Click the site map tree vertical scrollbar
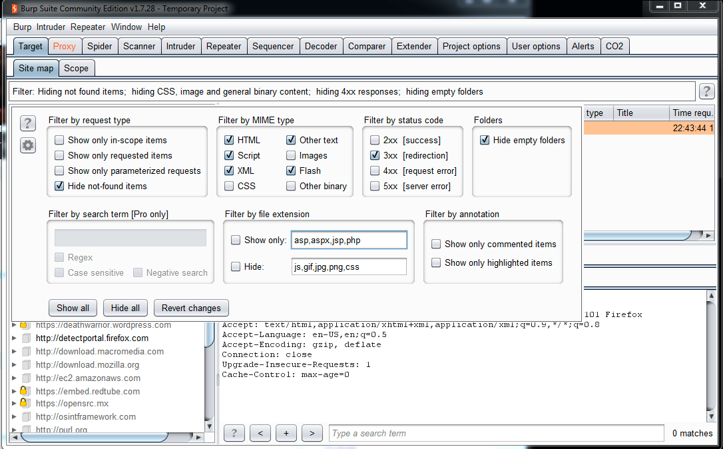This screenshot has height=449, width=723. click(209, 373)
